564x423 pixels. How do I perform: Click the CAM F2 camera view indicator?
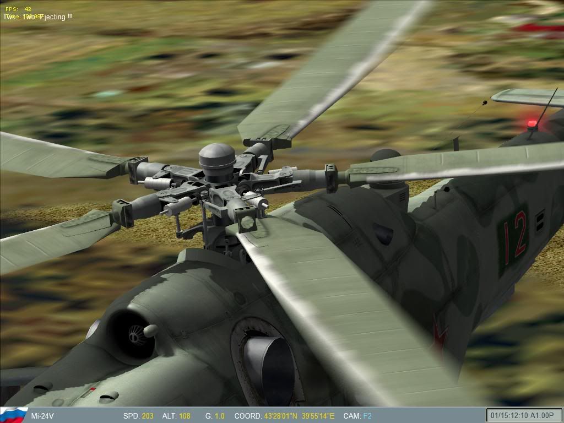pos(357,416)
